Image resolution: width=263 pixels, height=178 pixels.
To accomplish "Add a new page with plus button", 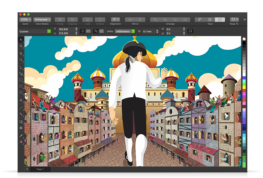I will tap(27, 169).
